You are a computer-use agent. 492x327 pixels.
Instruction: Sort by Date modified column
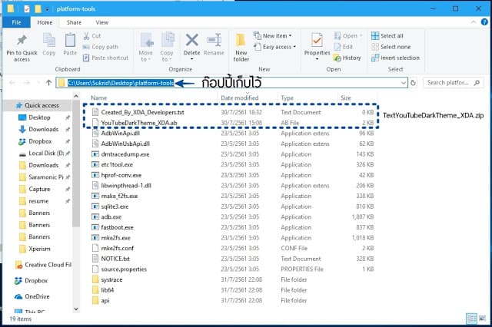[239, 97]
